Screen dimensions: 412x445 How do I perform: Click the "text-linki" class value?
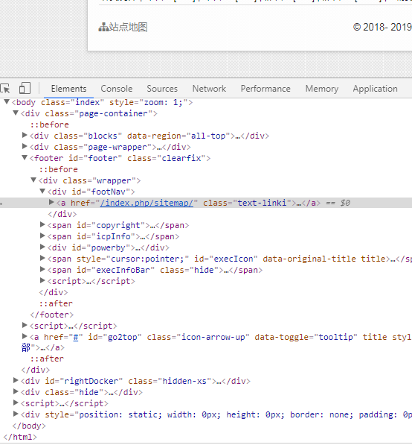[x=262, y=203]
